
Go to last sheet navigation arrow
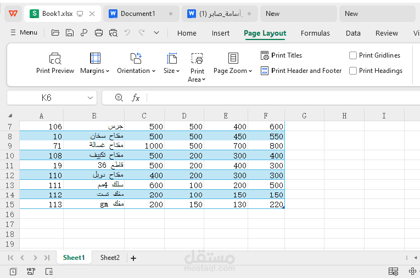pos(47,258)
